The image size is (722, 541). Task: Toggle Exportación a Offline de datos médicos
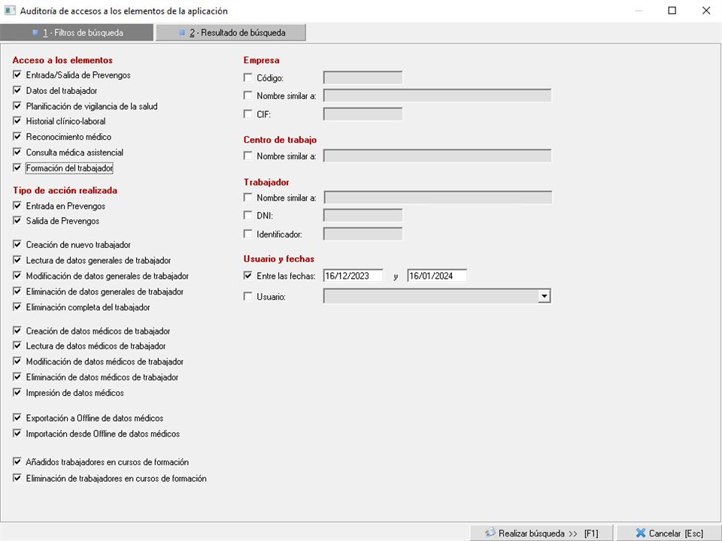point(17,418)
